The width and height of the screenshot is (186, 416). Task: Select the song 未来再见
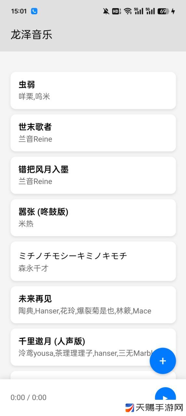pyautogui.click(x=93, y=305)
